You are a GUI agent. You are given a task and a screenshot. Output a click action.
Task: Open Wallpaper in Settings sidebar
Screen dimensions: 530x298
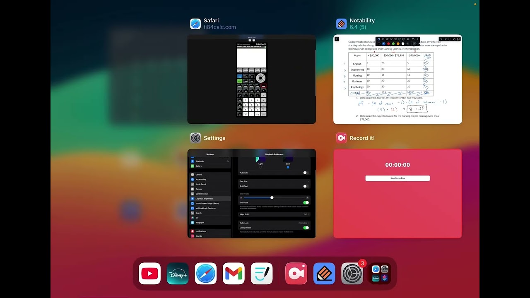210,222
